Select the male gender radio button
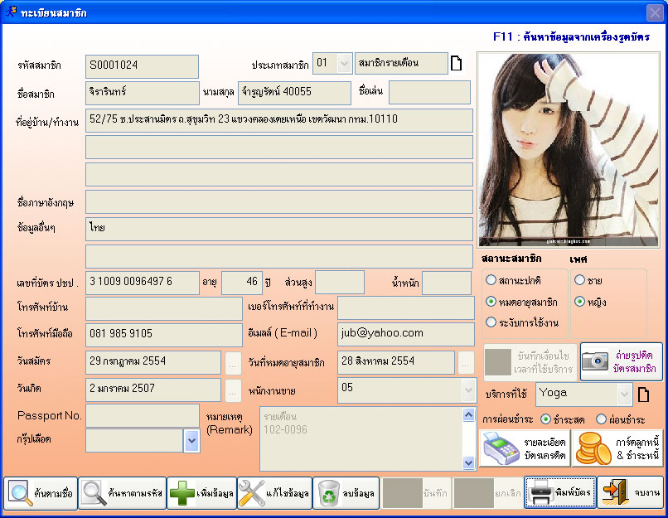 tap(579, 280)
